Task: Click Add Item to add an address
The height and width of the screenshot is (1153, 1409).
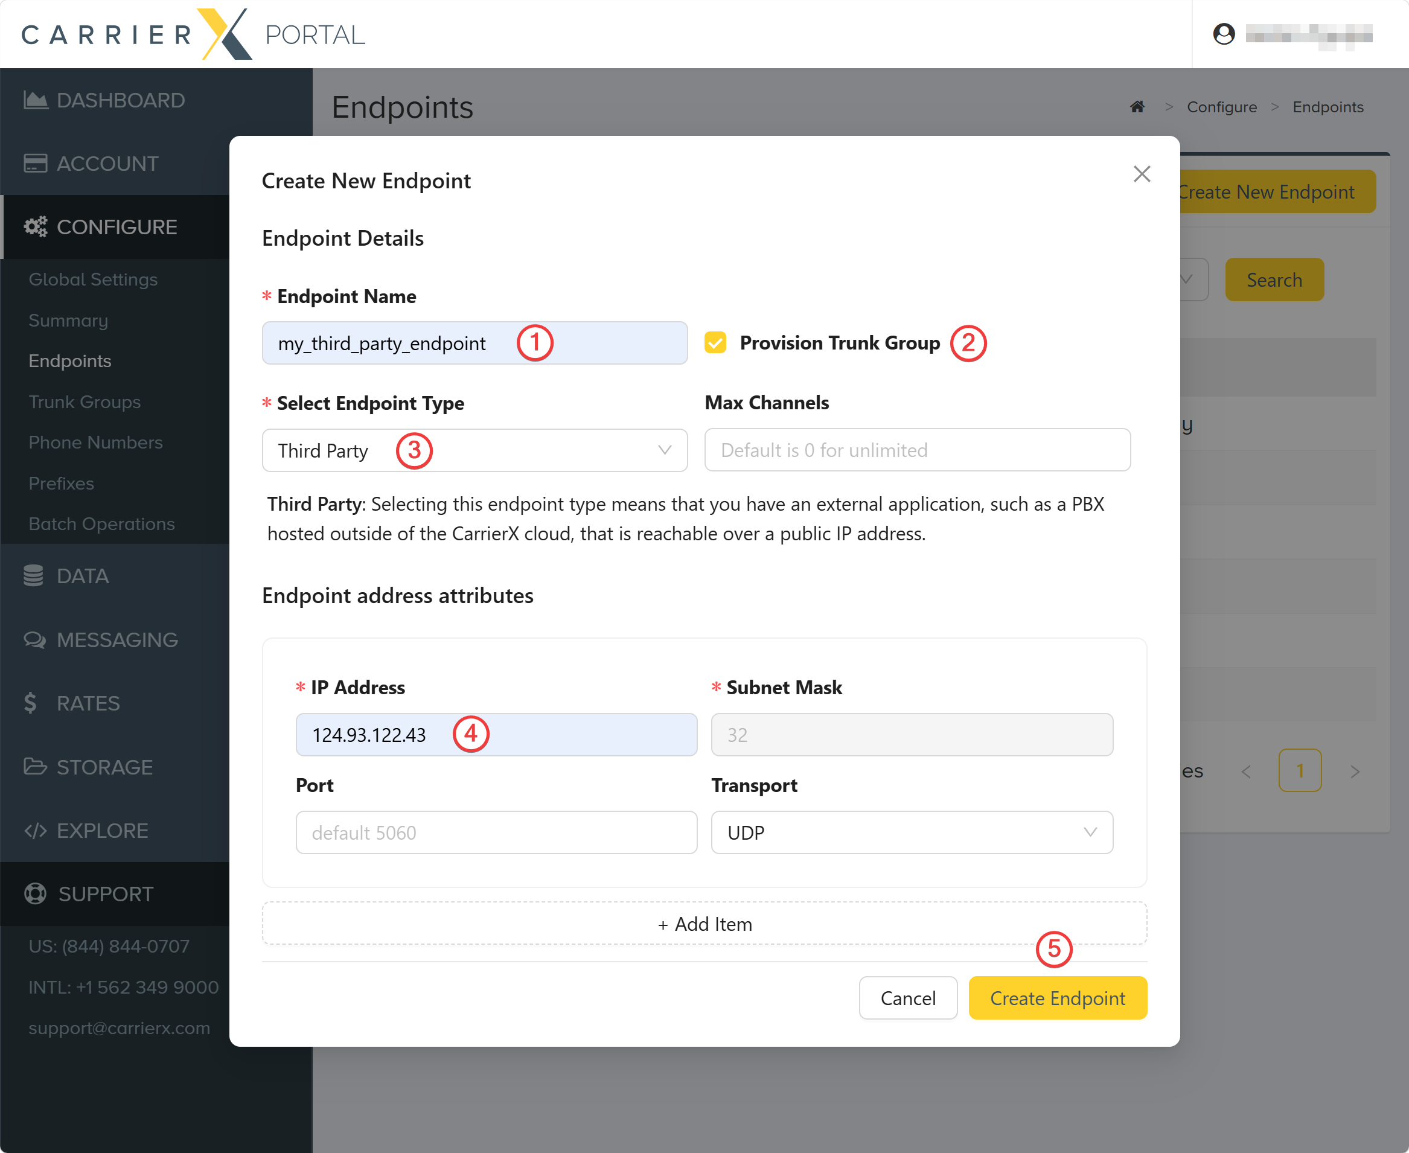Action: coord(704,924)
